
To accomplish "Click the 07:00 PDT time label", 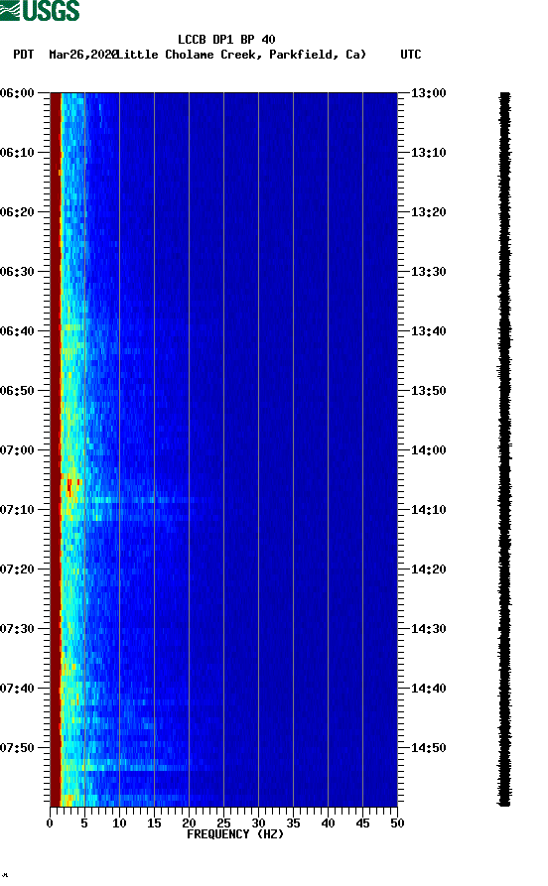I will pyautogui.click(x=17, y=449).
